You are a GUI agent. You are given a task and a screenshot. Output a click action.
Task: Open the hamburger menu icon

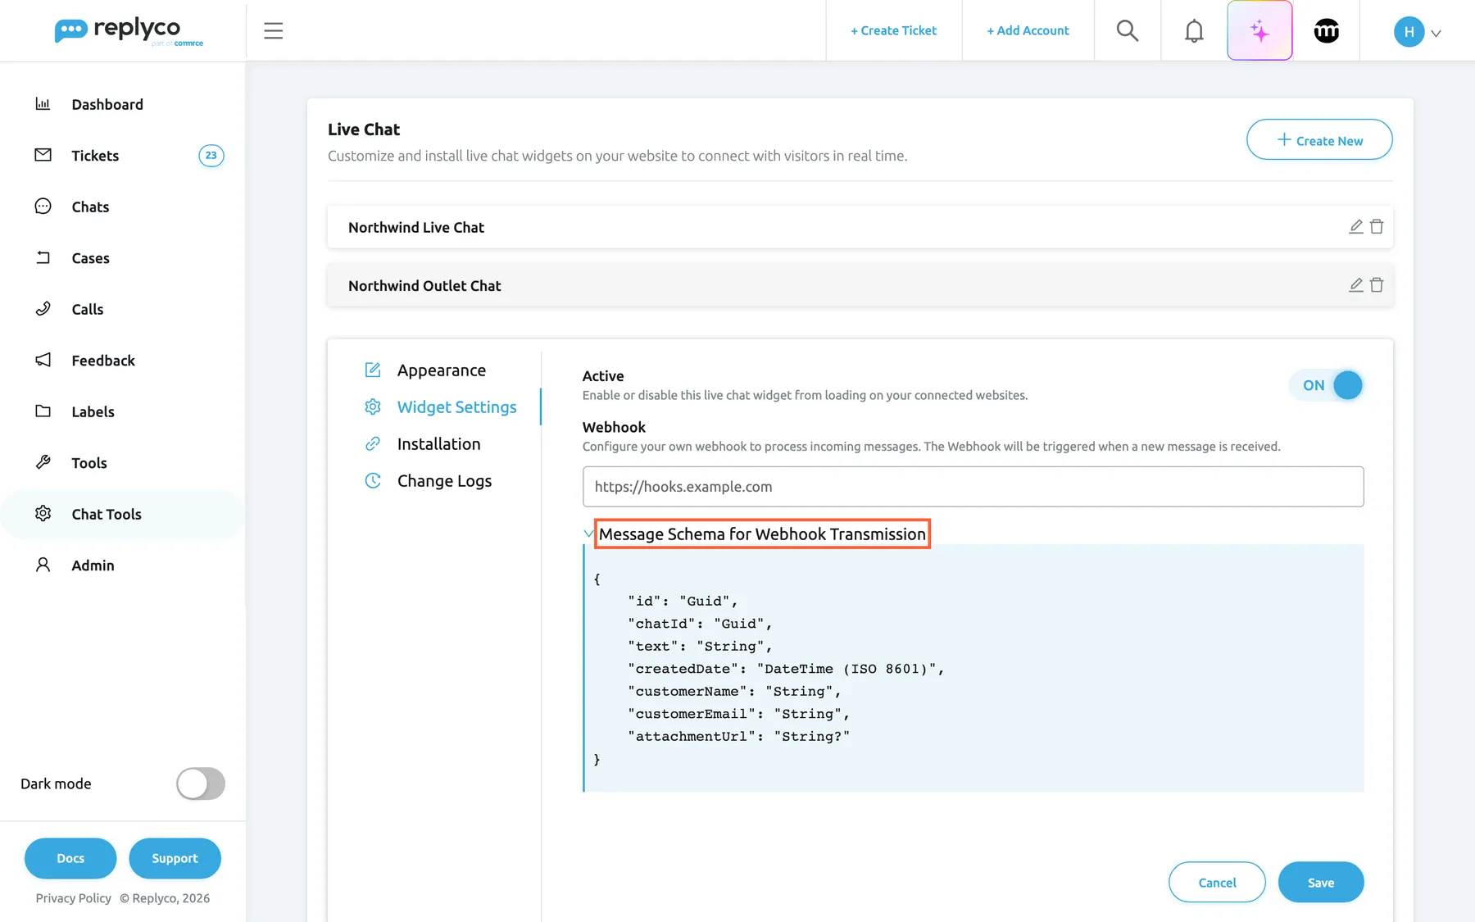[273, 31]
